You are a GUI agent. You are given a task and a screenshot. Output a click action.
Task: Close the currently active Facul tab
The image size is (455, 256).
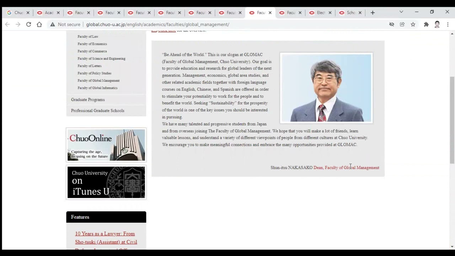270,13
